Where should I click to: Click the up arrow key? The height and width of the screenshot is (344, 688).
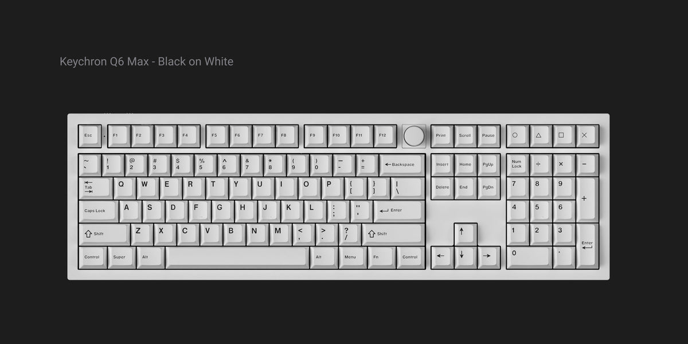pos(466,234)
